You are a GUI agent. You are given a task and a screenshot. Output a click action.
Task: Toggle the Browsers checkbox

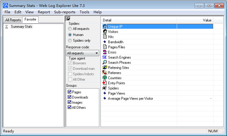[x=70, y=63]
